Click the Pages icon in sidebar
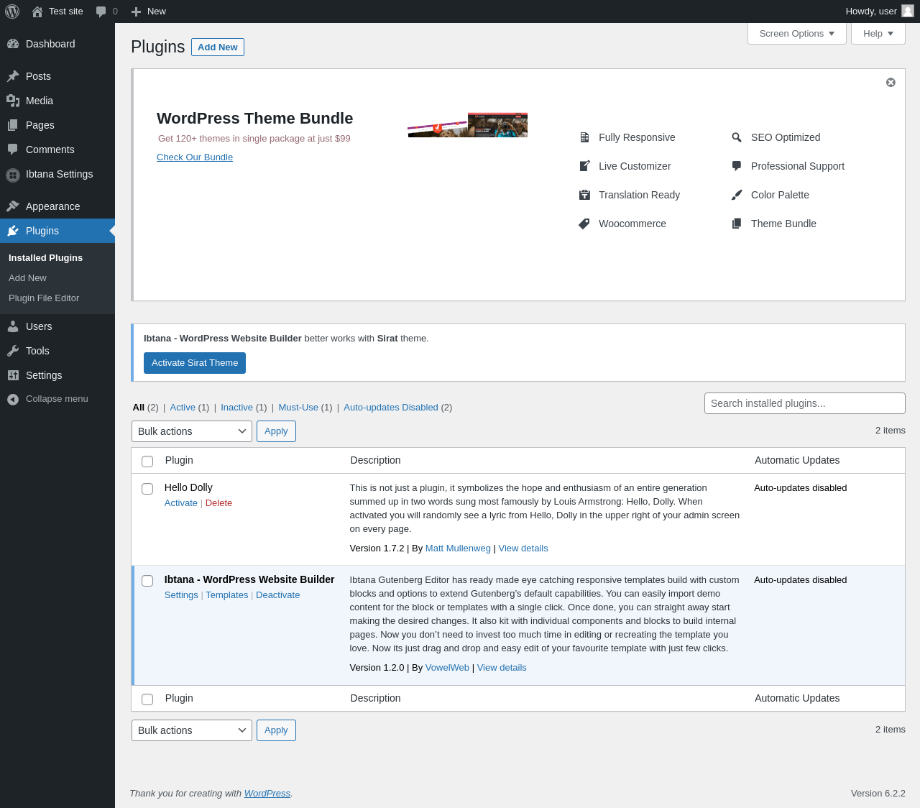The image size is (920, 808). 13,125
